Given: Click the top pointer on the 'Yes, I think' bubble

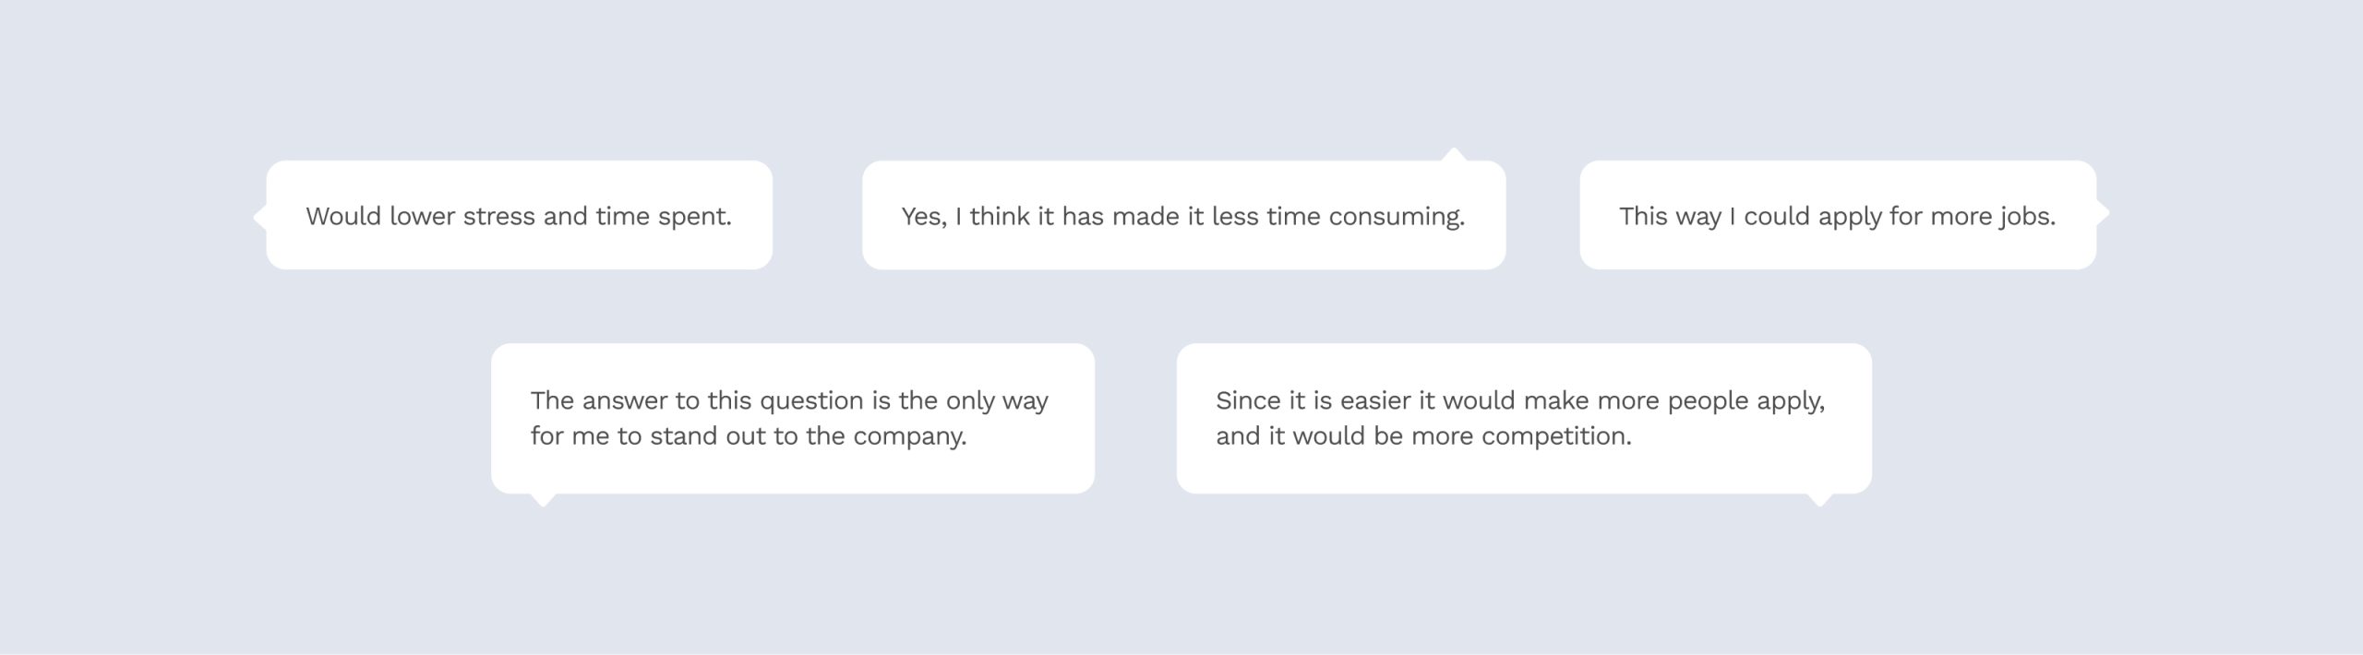Looking at the screenshot, I should [1454, 154].
